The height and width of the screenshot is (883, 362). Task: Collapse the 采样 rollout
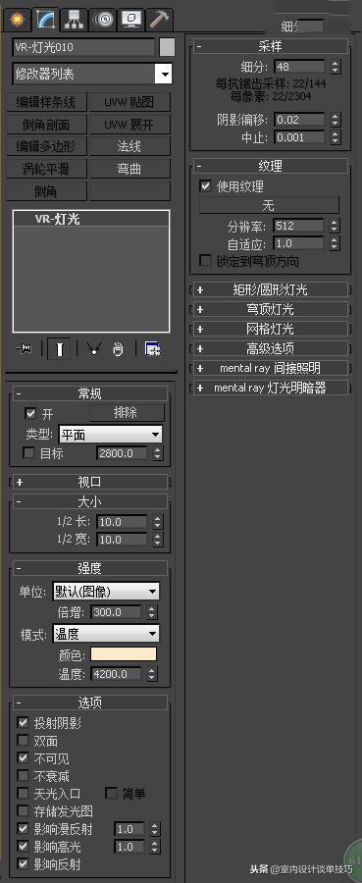[270, 46]
